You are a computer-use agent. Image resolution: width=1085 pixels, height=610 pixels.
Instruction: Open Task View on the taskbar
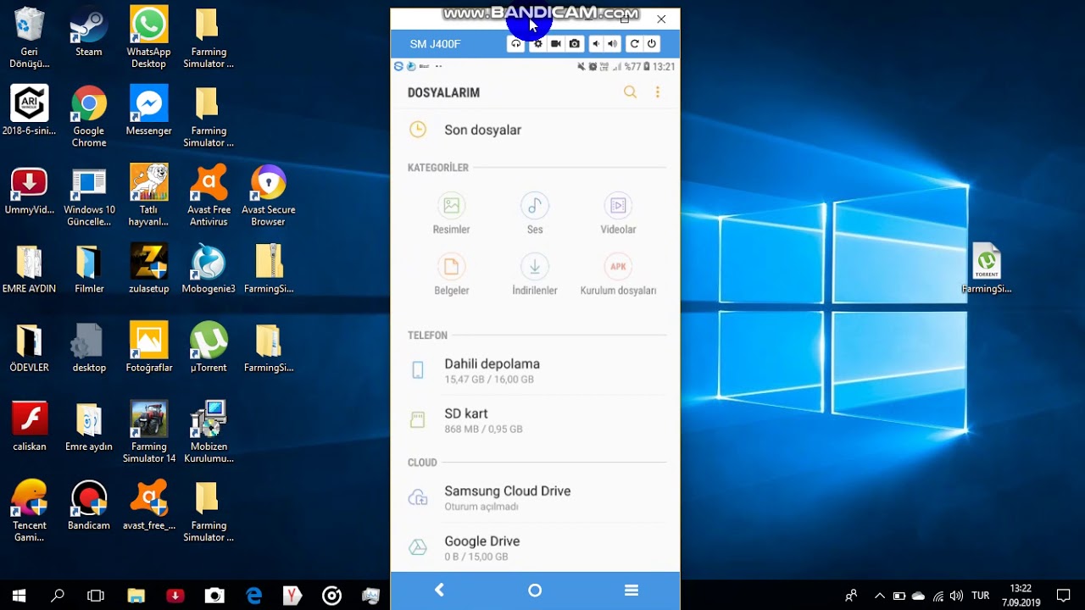click(96, 596)
